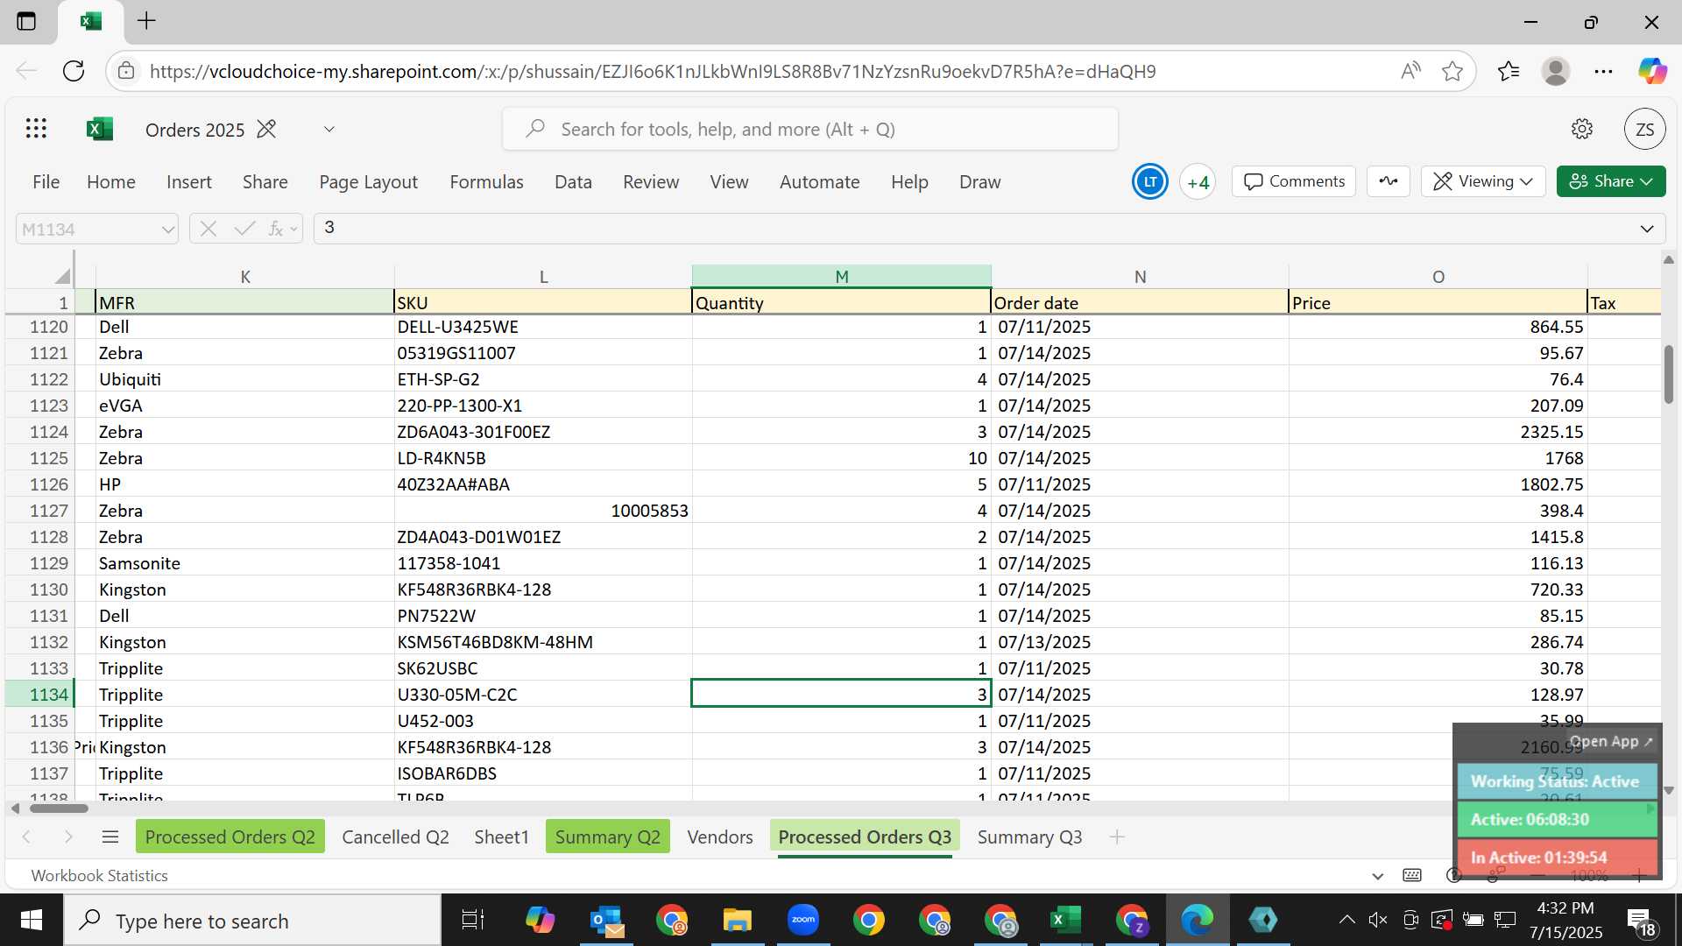
Task: Click the status bar keyboard icon
Action: coord(1411,875)
